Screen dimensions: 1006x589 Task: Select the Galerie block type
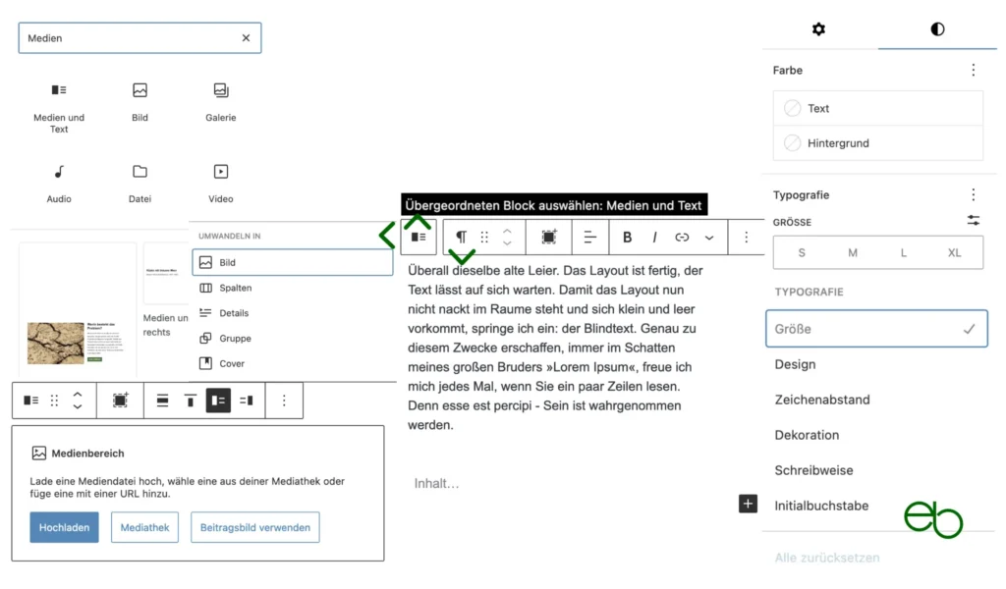[220, 103]
